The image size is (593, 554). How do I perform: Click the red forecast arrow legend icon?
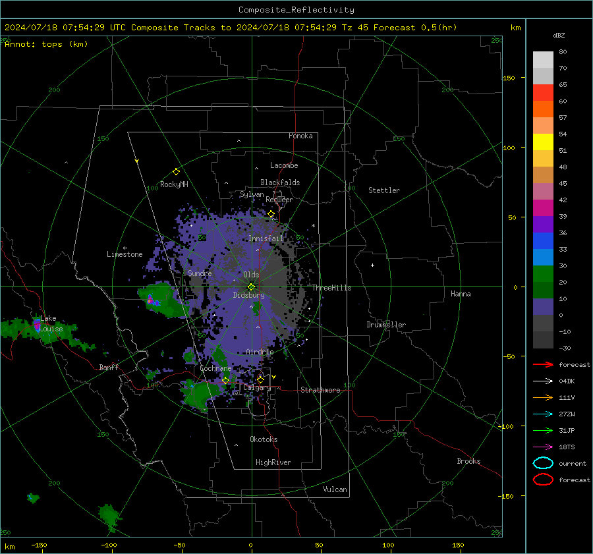tap(543, 364)
